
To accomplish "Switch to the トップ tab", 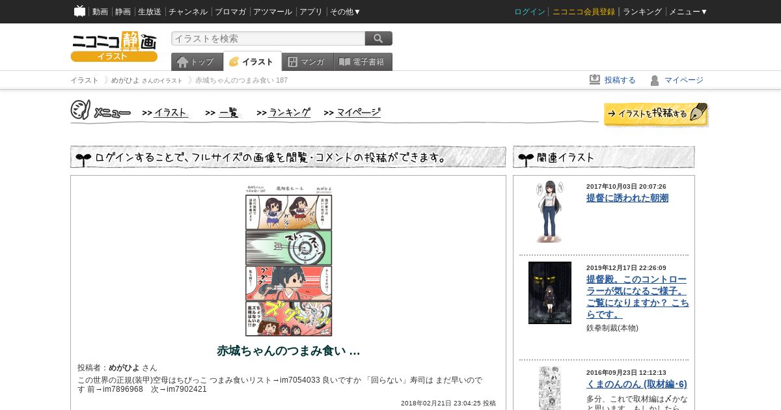I will click(x=197, y=62).
